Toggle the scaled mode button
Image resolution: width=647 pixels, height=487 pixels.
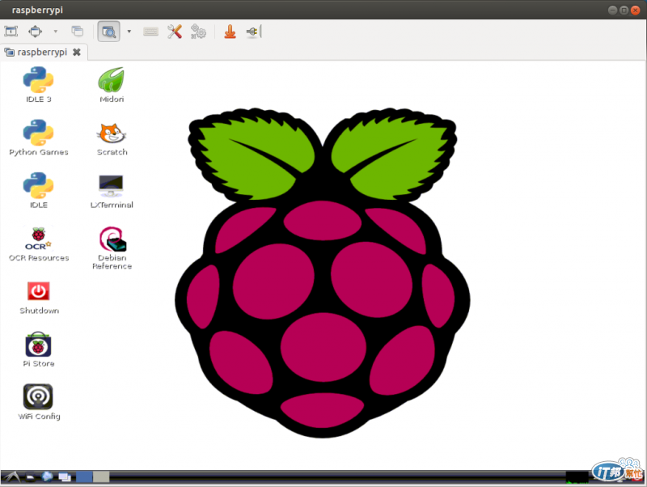[108, 32]
